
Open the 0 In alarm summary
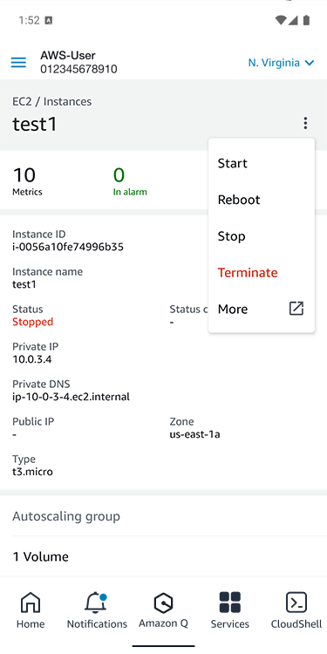[x=130, y=181]
